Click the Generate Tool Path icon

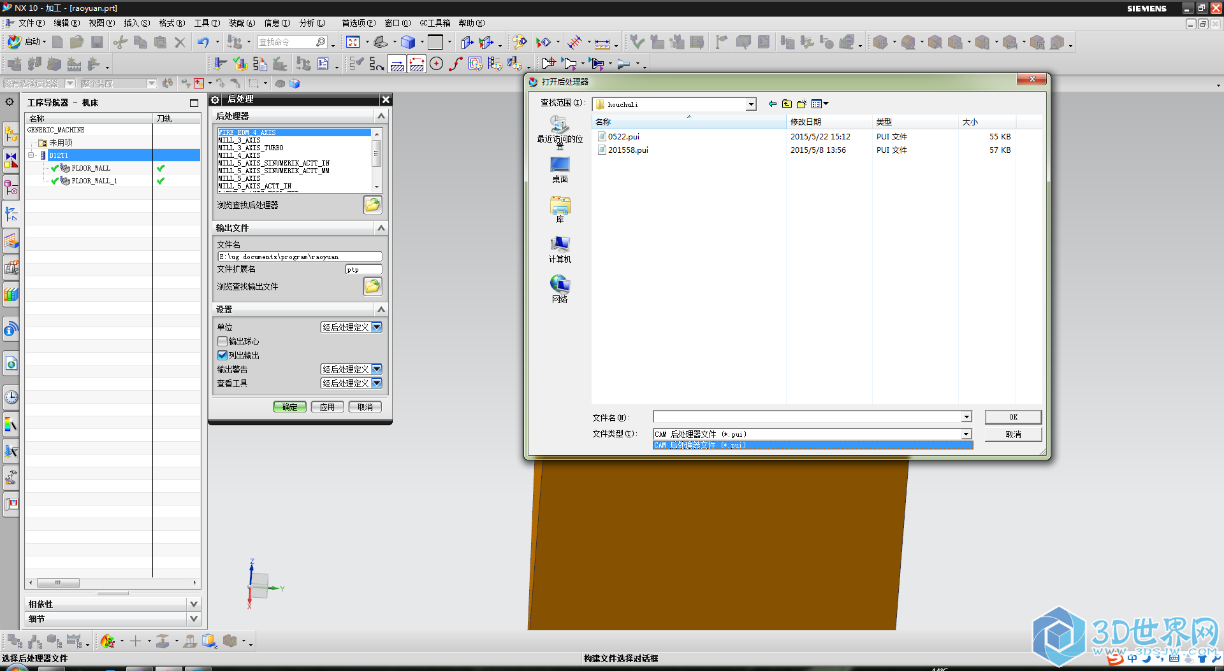click(x=220, y=64)
